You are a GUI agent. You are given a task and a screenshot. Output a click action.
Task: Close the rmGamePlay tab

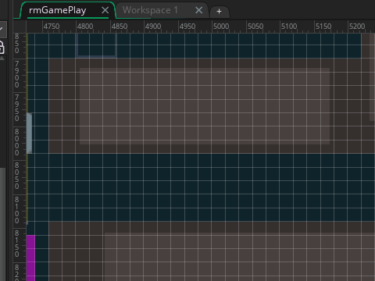(x=105, y=10)
